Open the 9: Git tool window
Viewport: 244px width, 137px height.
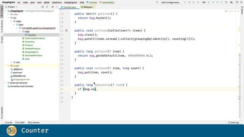click(x=8, y=123)
